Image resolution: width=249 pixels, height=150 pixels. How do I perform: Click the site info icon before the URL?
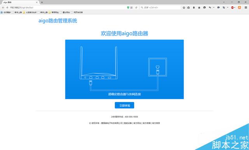tap(7, 7)
